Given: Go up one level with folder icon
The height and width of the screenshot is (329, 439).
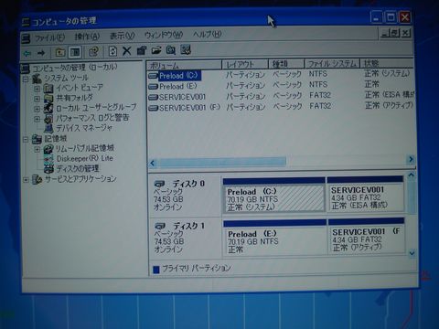Looking at the screenshot, I should pyautogui.click(x=60, y=52).
